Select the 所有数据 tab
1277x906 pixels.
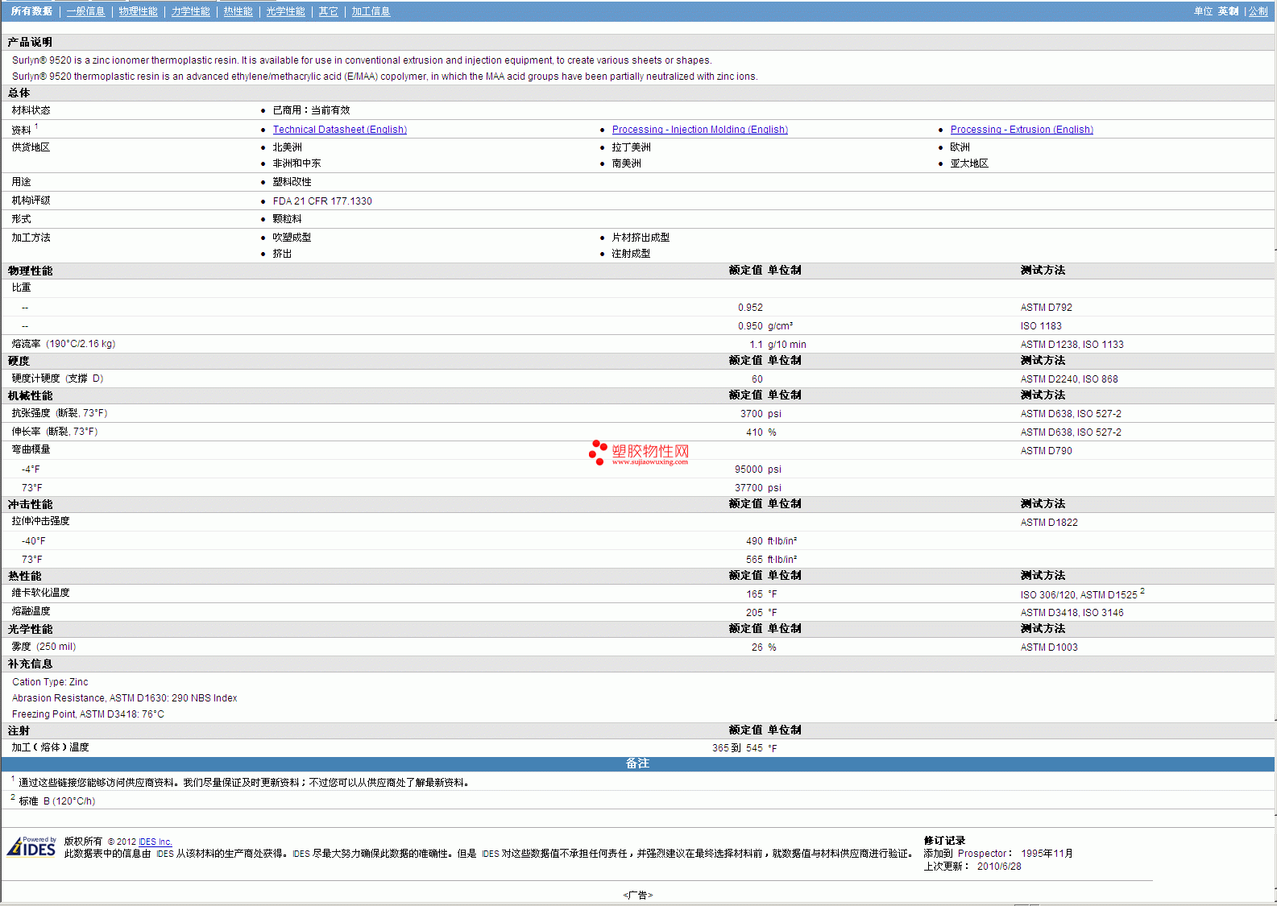pos(31,11)
